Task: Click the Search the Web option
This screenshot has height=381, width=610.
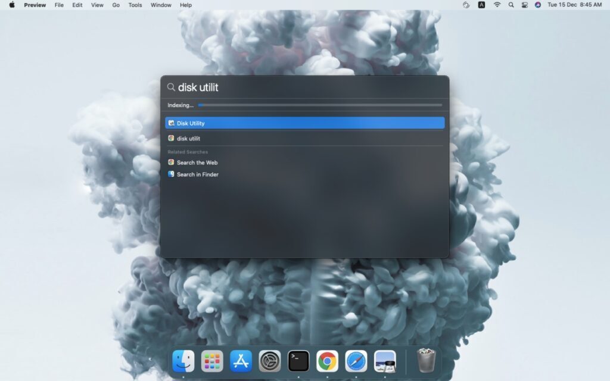Action: tap(197, 162)
